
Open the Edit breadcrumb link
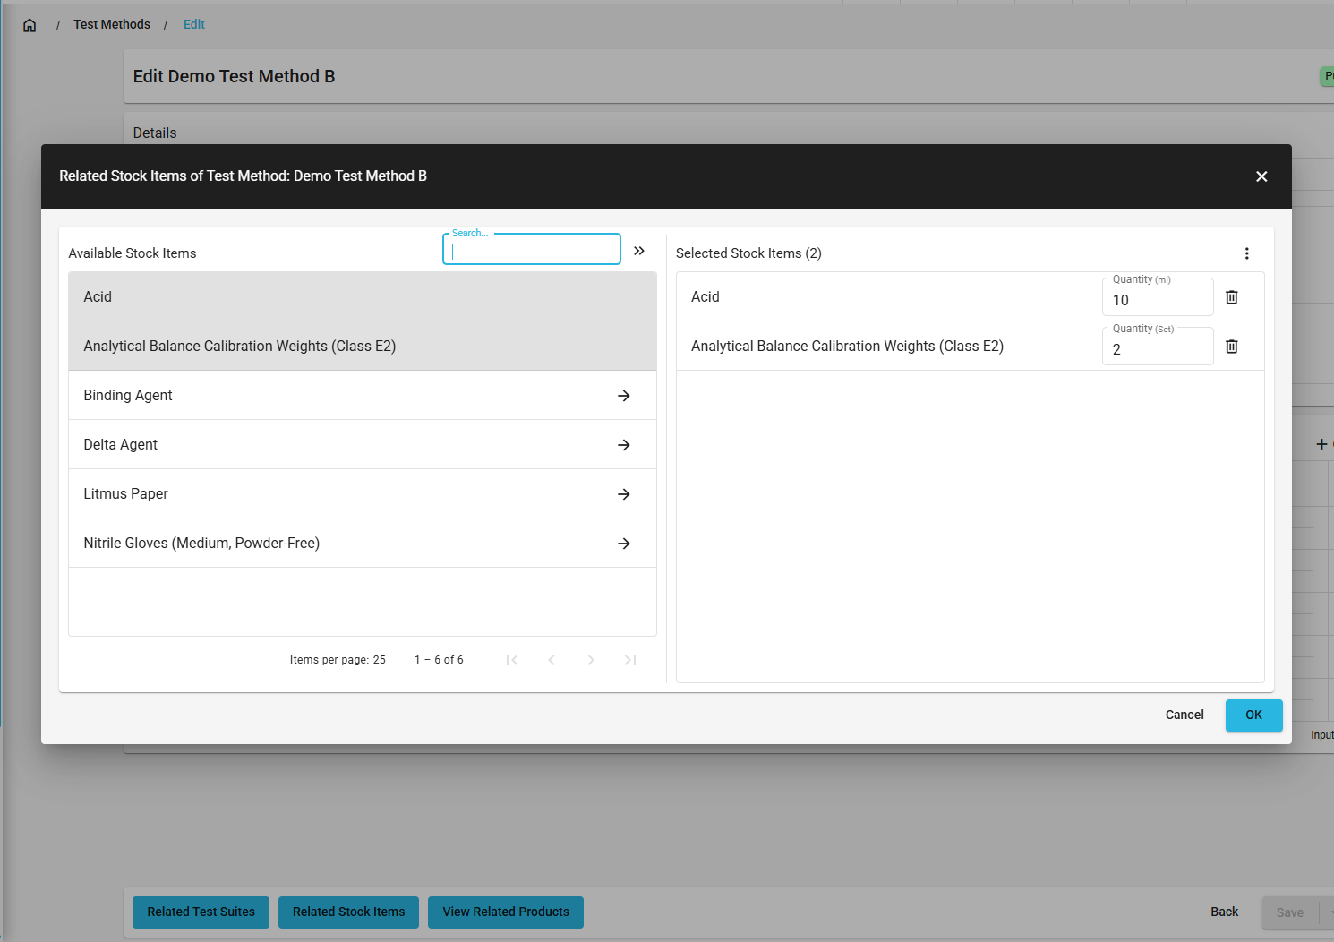[x=194, y=24]
